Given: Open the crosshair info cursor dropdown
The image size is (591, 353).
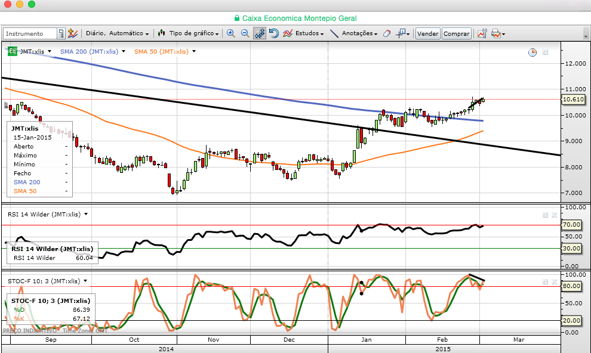Looking at the screenshot, I should point(402,33).
